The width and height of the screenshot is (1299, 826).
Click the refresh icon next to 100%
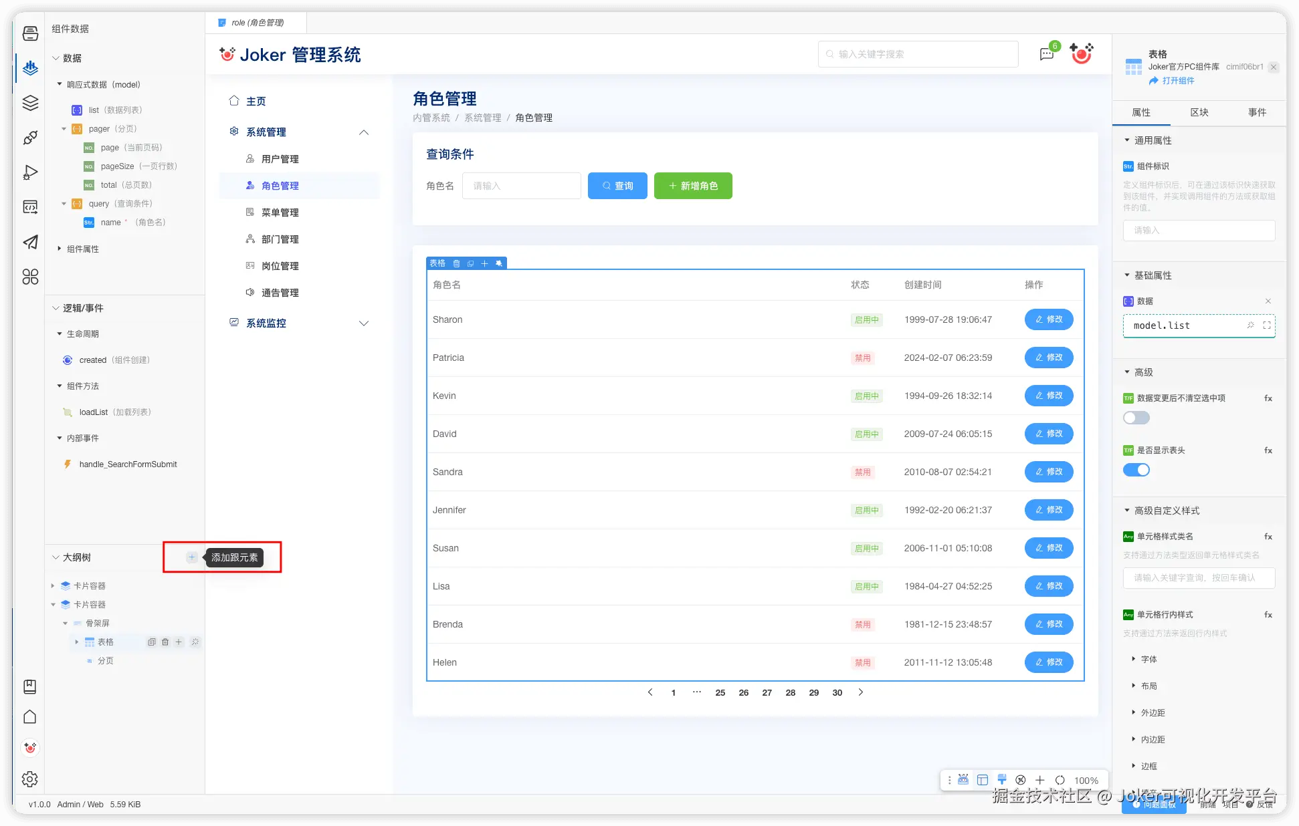point(1060,780)
